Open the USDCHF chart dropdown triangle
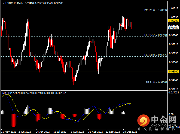The height and width of the screenshot is (134, 180). [x=3, y=3]
